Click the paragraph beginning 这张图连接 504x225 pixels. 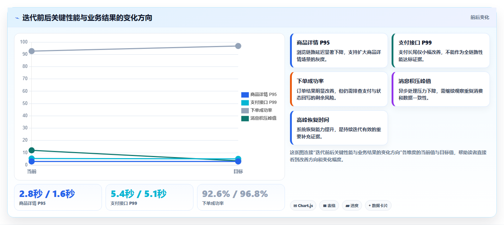click(x=388, y=156)
